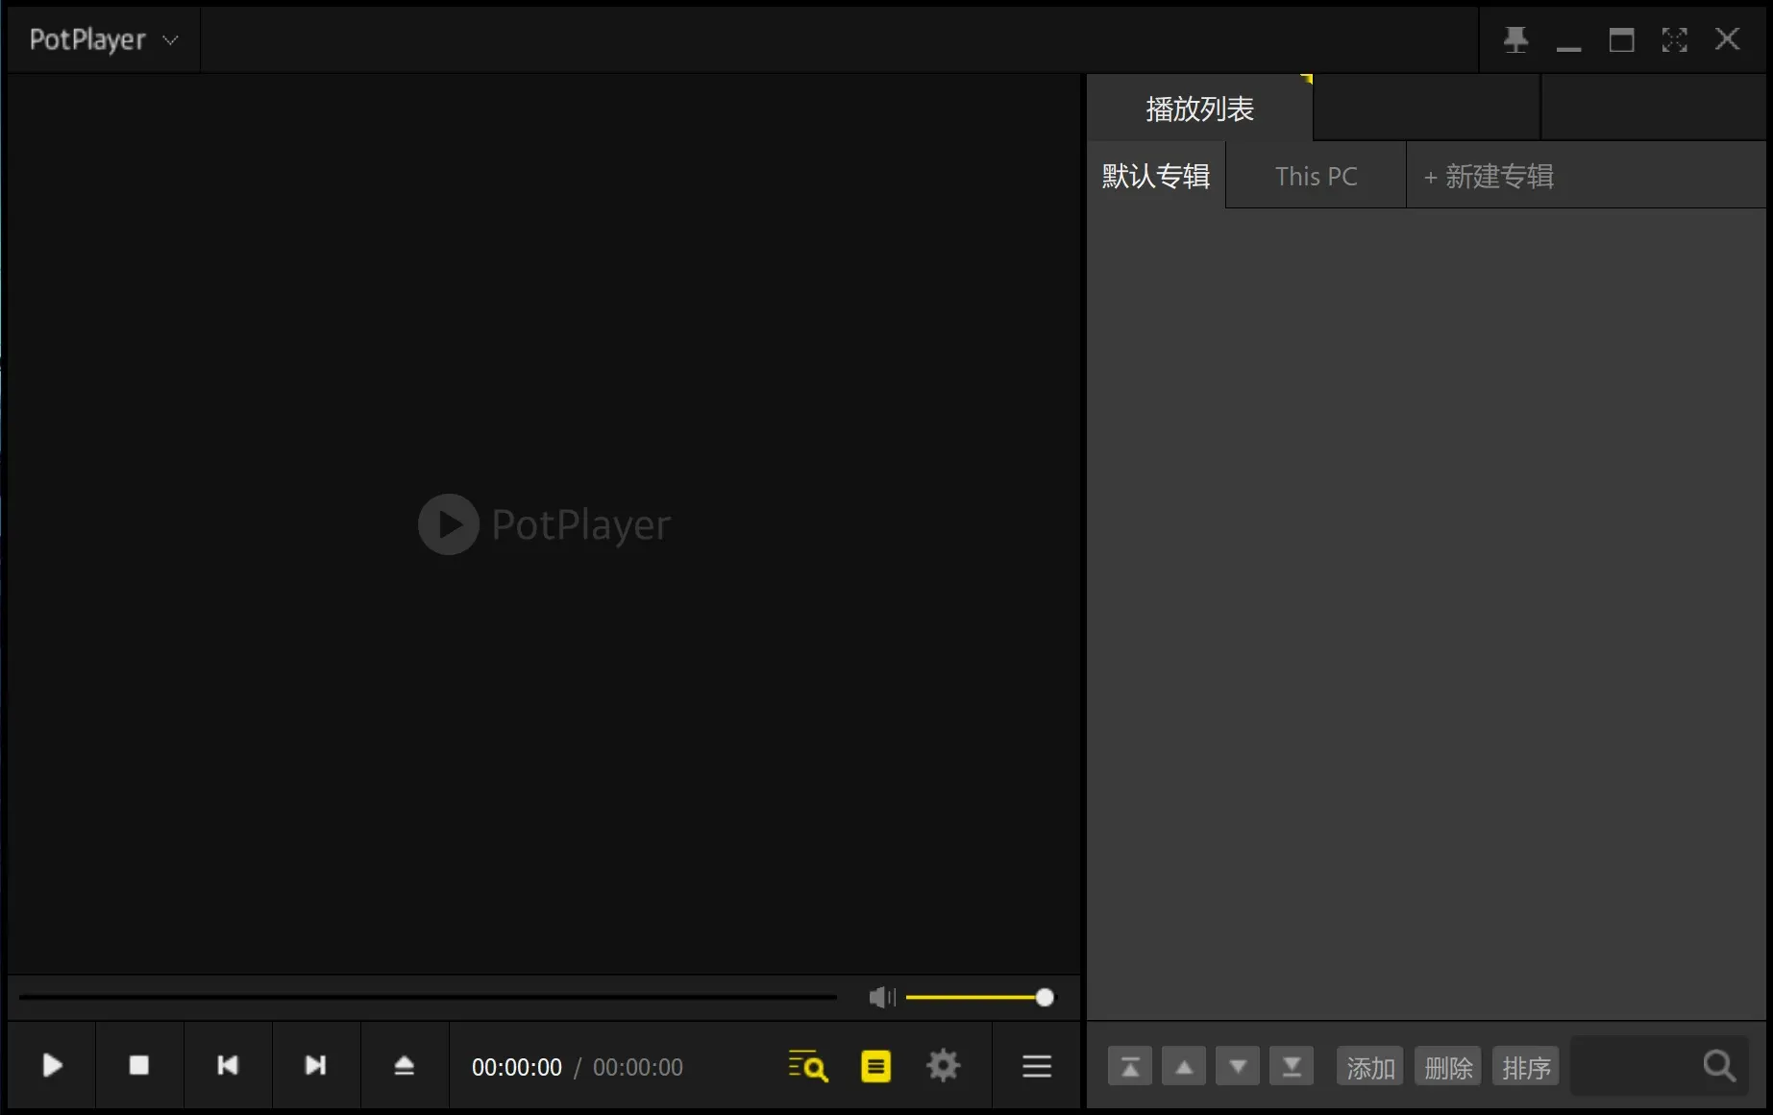The height and width of the screenshot is (1115, 1773).
Task: Open the PotPlayer title dropdown menu
Action: pos(104,39)
